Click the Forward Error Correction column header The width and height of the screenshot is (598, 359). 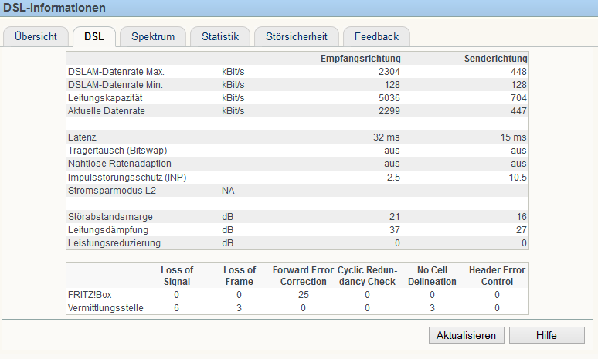pos(303,276)
